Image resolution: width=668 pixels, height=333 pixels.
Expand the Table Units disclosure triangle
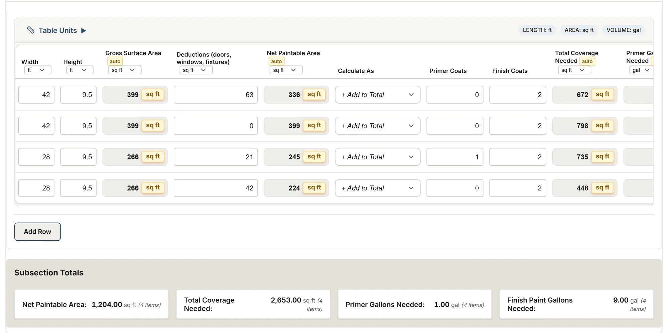coord(83,31)
